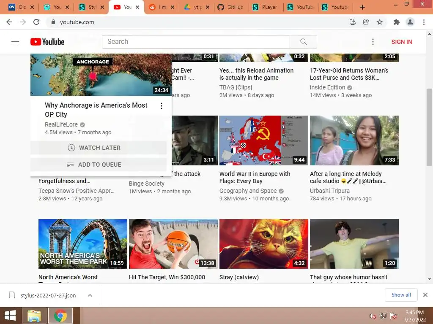Bookmark this page with the star icon
The height and width of the screenshot is (324, 433).
click(380, 22)
